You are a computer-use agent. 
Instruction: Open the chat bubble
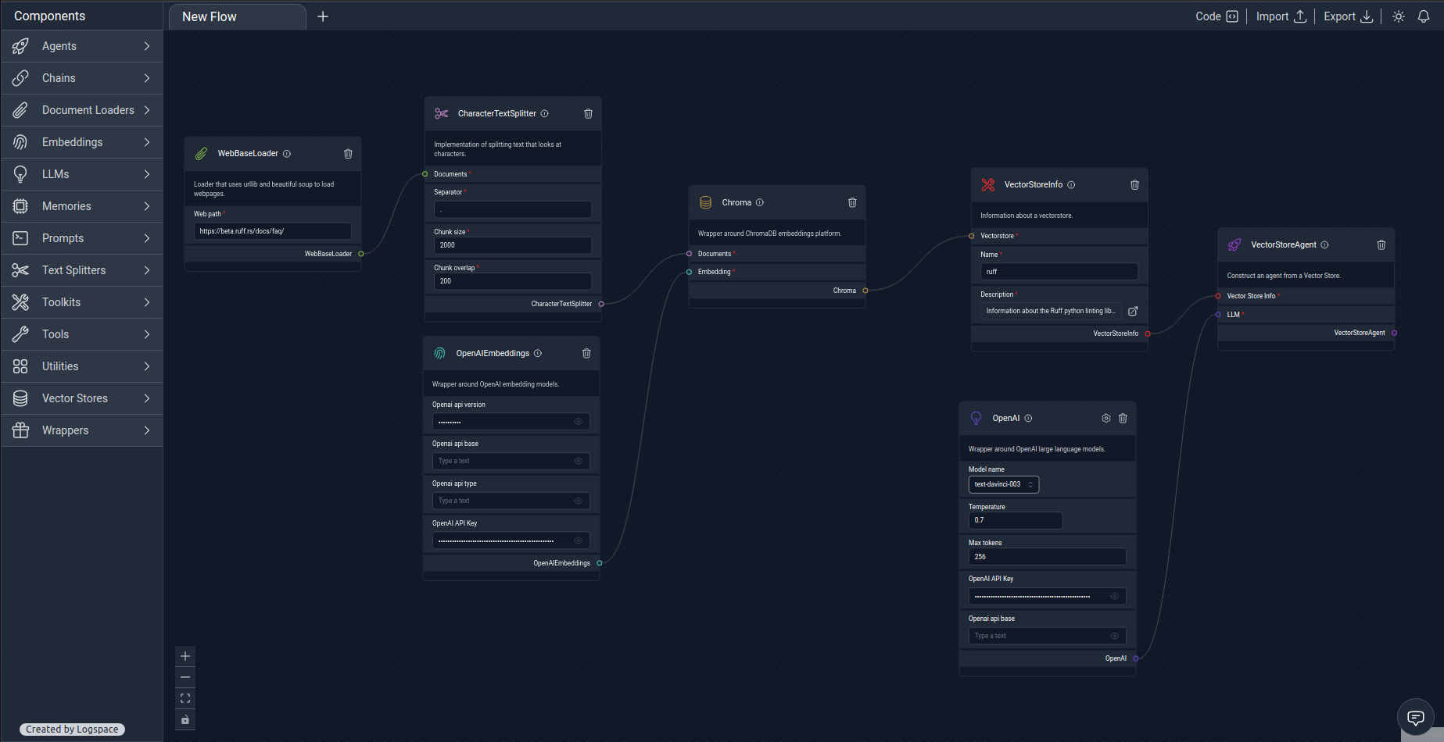tap(1416, 718)
